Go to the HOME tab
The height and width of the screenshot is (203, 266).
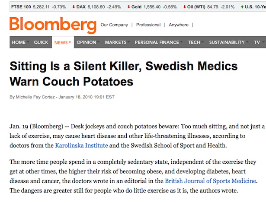(x=19, y=42)
